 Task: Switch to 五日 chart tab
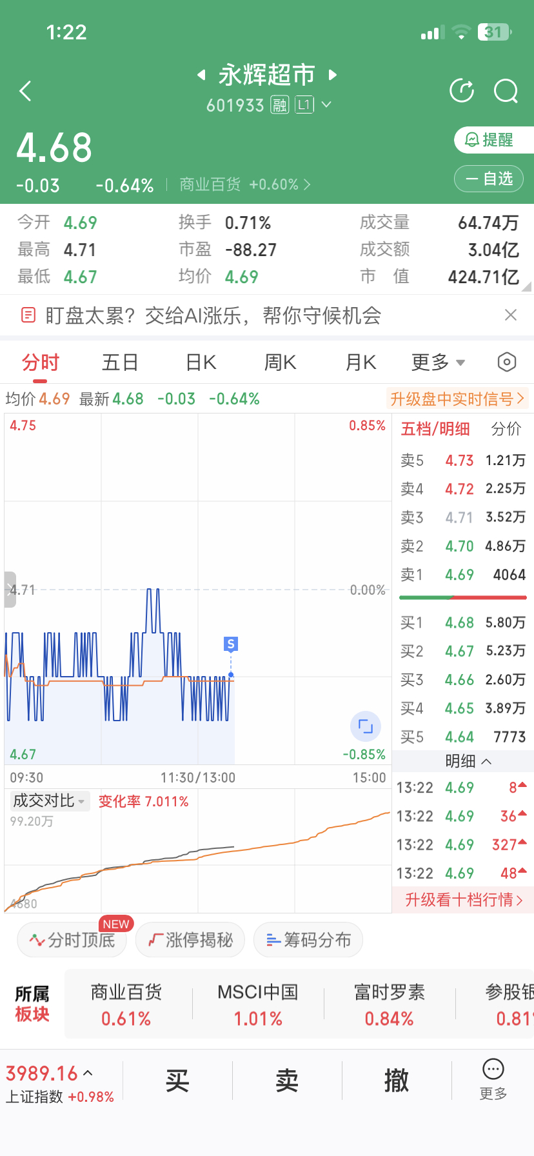pos(121,363)
